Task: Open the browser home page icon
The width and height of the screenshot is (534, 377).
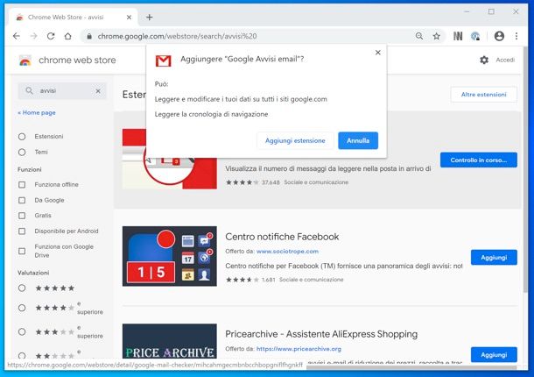Action: 67,36
